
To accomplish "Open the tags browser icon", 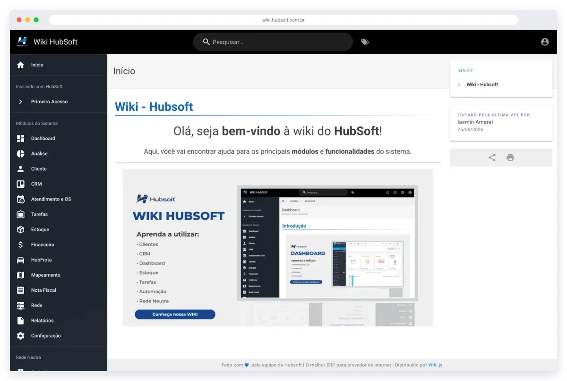I will pos(365,42).
